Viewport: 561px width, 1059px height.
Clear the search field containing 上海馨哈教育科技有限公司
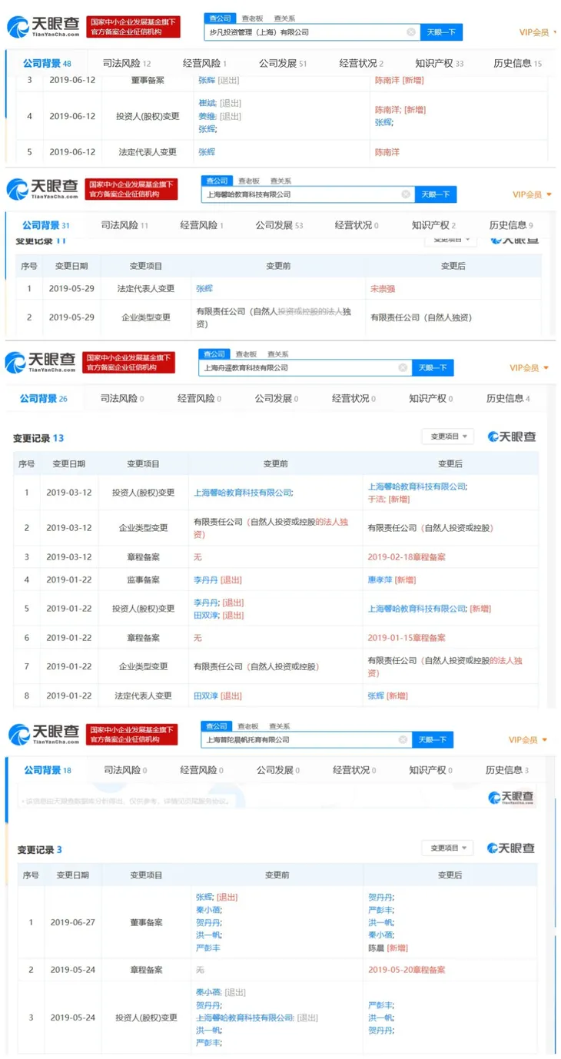(x=406, y=194)
